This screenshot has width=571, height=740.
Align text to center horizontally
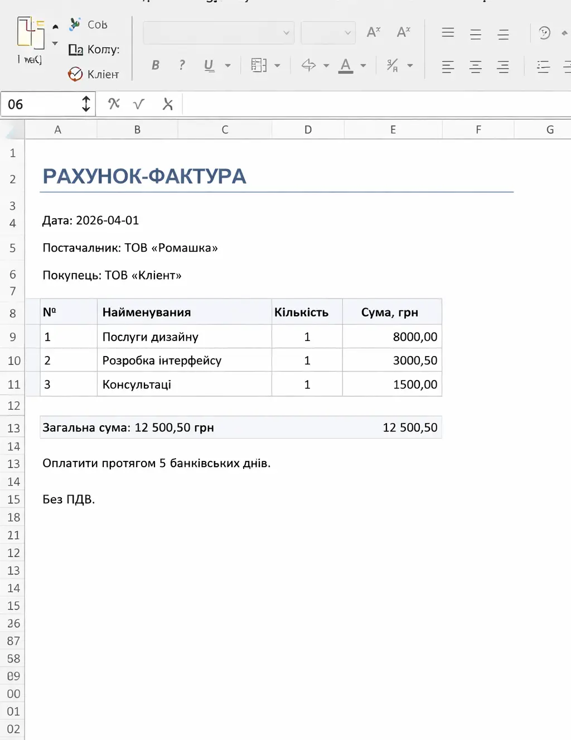(x=476, y=67)
